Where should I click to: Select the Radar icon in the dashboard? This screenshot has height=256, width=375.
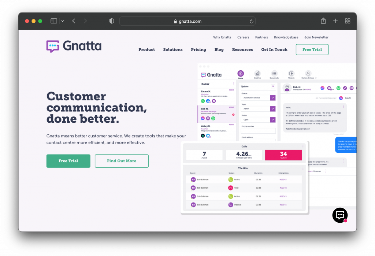click(241, 74)
